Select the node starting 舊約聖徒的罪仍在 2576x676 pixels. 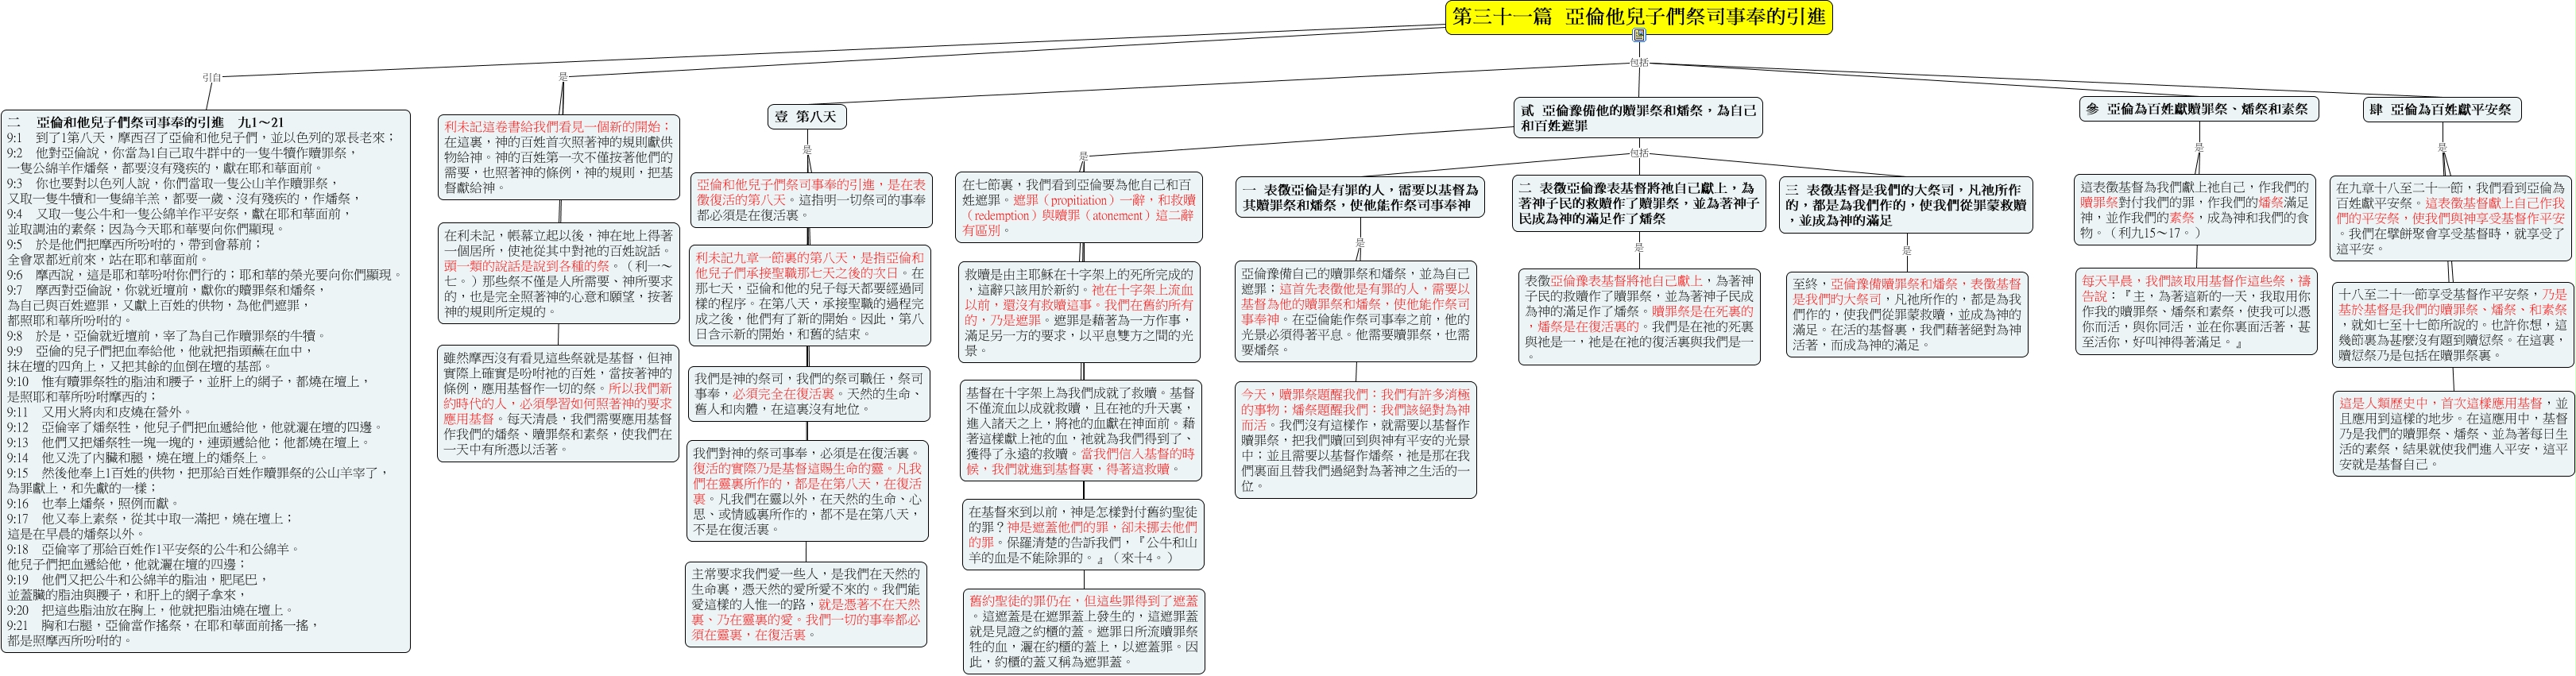coord(1084,631)
